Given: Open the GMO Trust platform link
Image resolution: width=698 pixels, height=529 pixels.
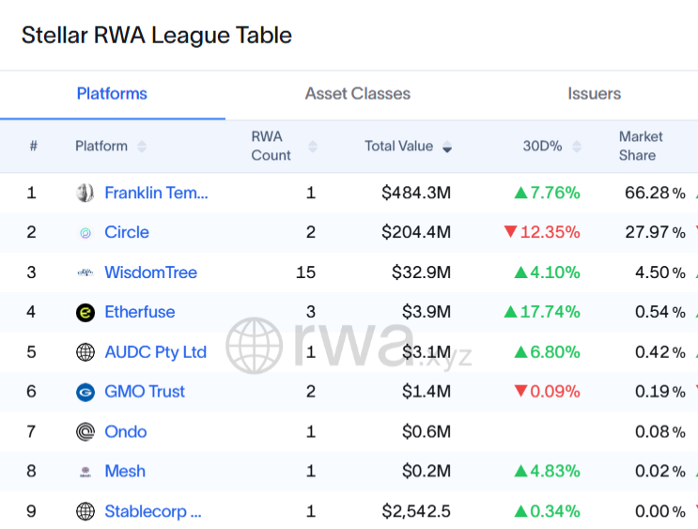Looking at the screenshot, I should pos(145,392).
